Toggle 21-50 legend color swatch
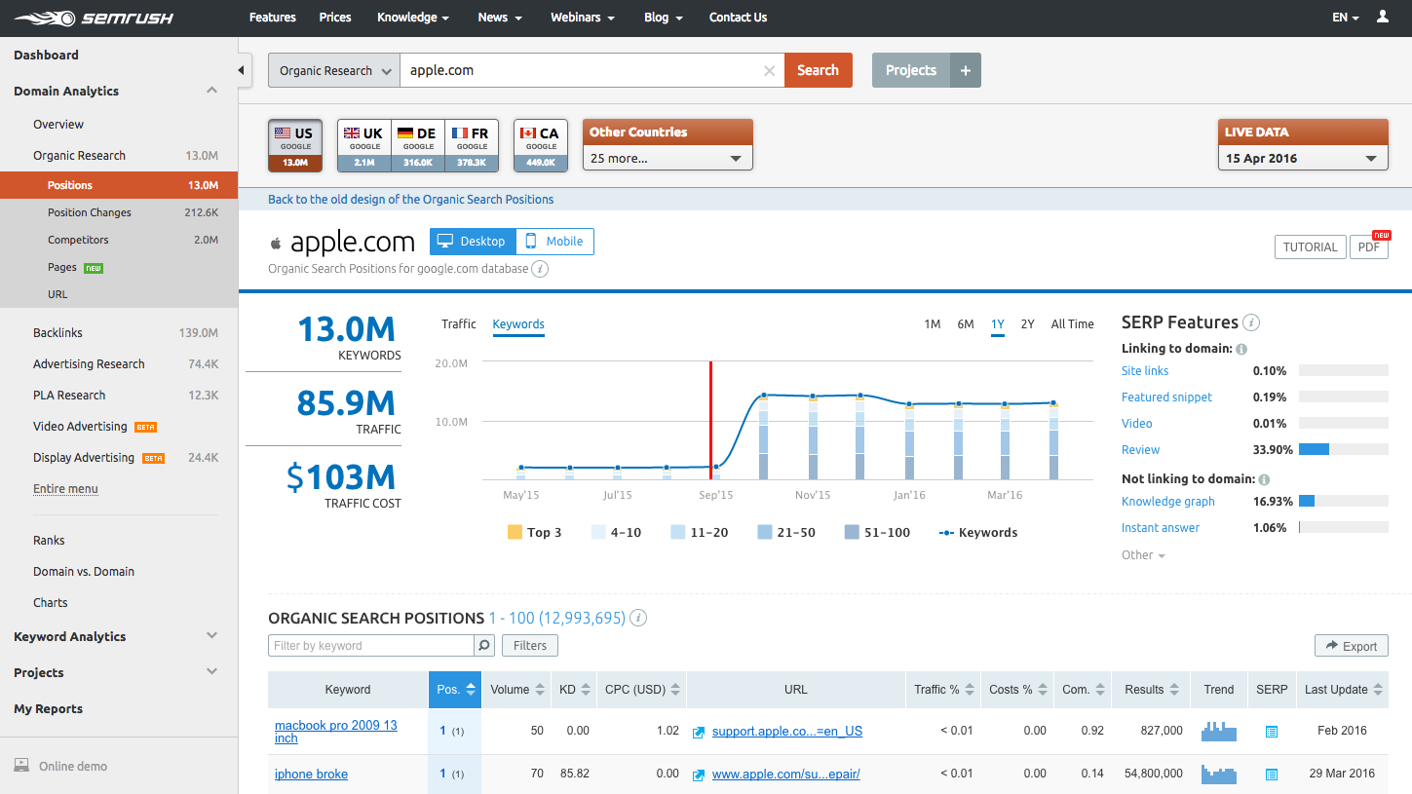This screenshot has height=794, width=1412. point(764,533)
